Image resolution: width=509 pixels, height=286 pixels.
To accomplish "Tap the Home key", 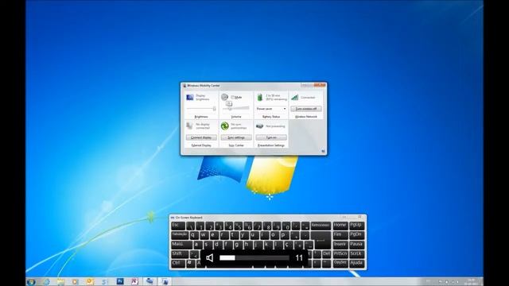I will coord(340,226).
